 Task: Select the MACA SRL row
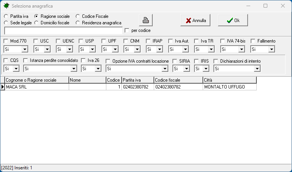click(x=36, y=87)
